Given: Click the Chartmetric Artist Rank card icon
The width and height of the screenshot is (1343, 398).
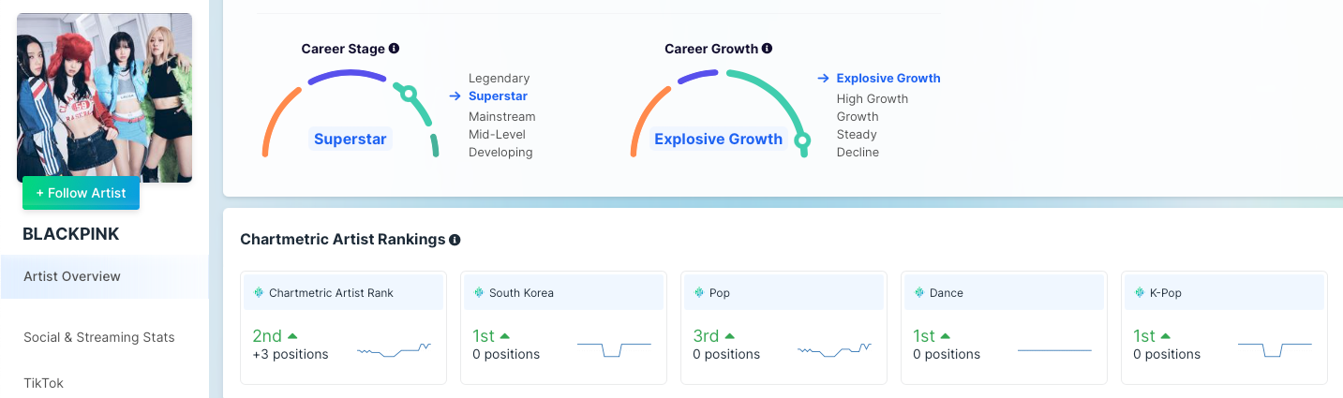Looking at the screenshot, I should coord(259,293).
